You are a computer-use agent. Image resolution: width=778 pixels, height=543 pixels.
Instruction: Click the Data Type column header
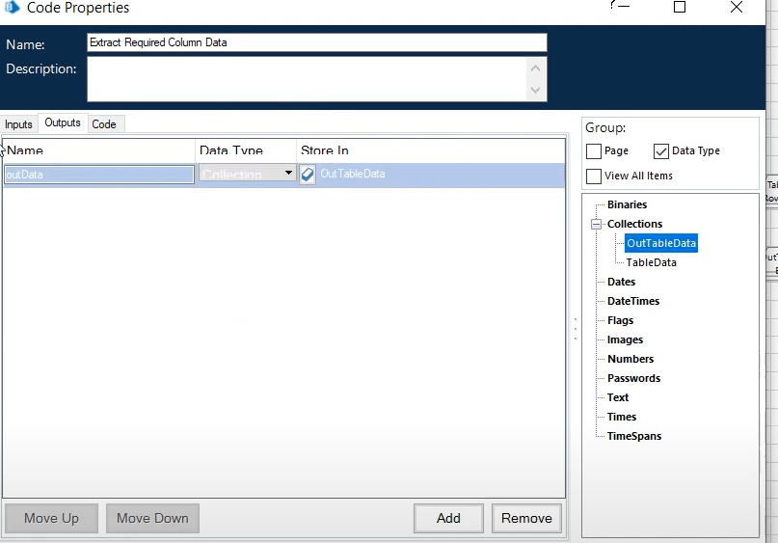click(246, 150)
